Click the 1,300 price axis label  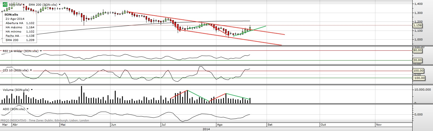coord(419,13)
